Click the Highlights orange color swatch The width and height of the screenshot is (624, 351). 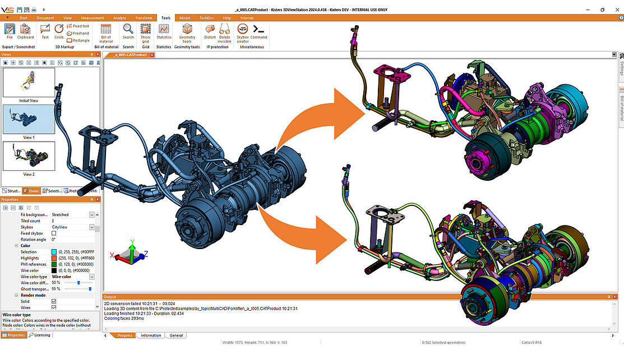tap(54, 258)
